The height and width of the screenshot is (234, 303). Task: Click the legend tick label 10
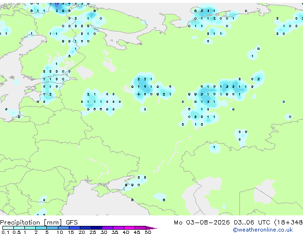[60, 232]
